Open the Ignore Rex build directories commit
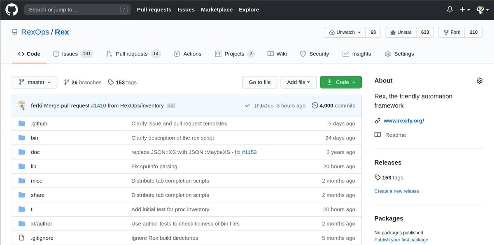The width and height of the screenshot is (494, 245). pyautogui.click(x=165, y=238)
